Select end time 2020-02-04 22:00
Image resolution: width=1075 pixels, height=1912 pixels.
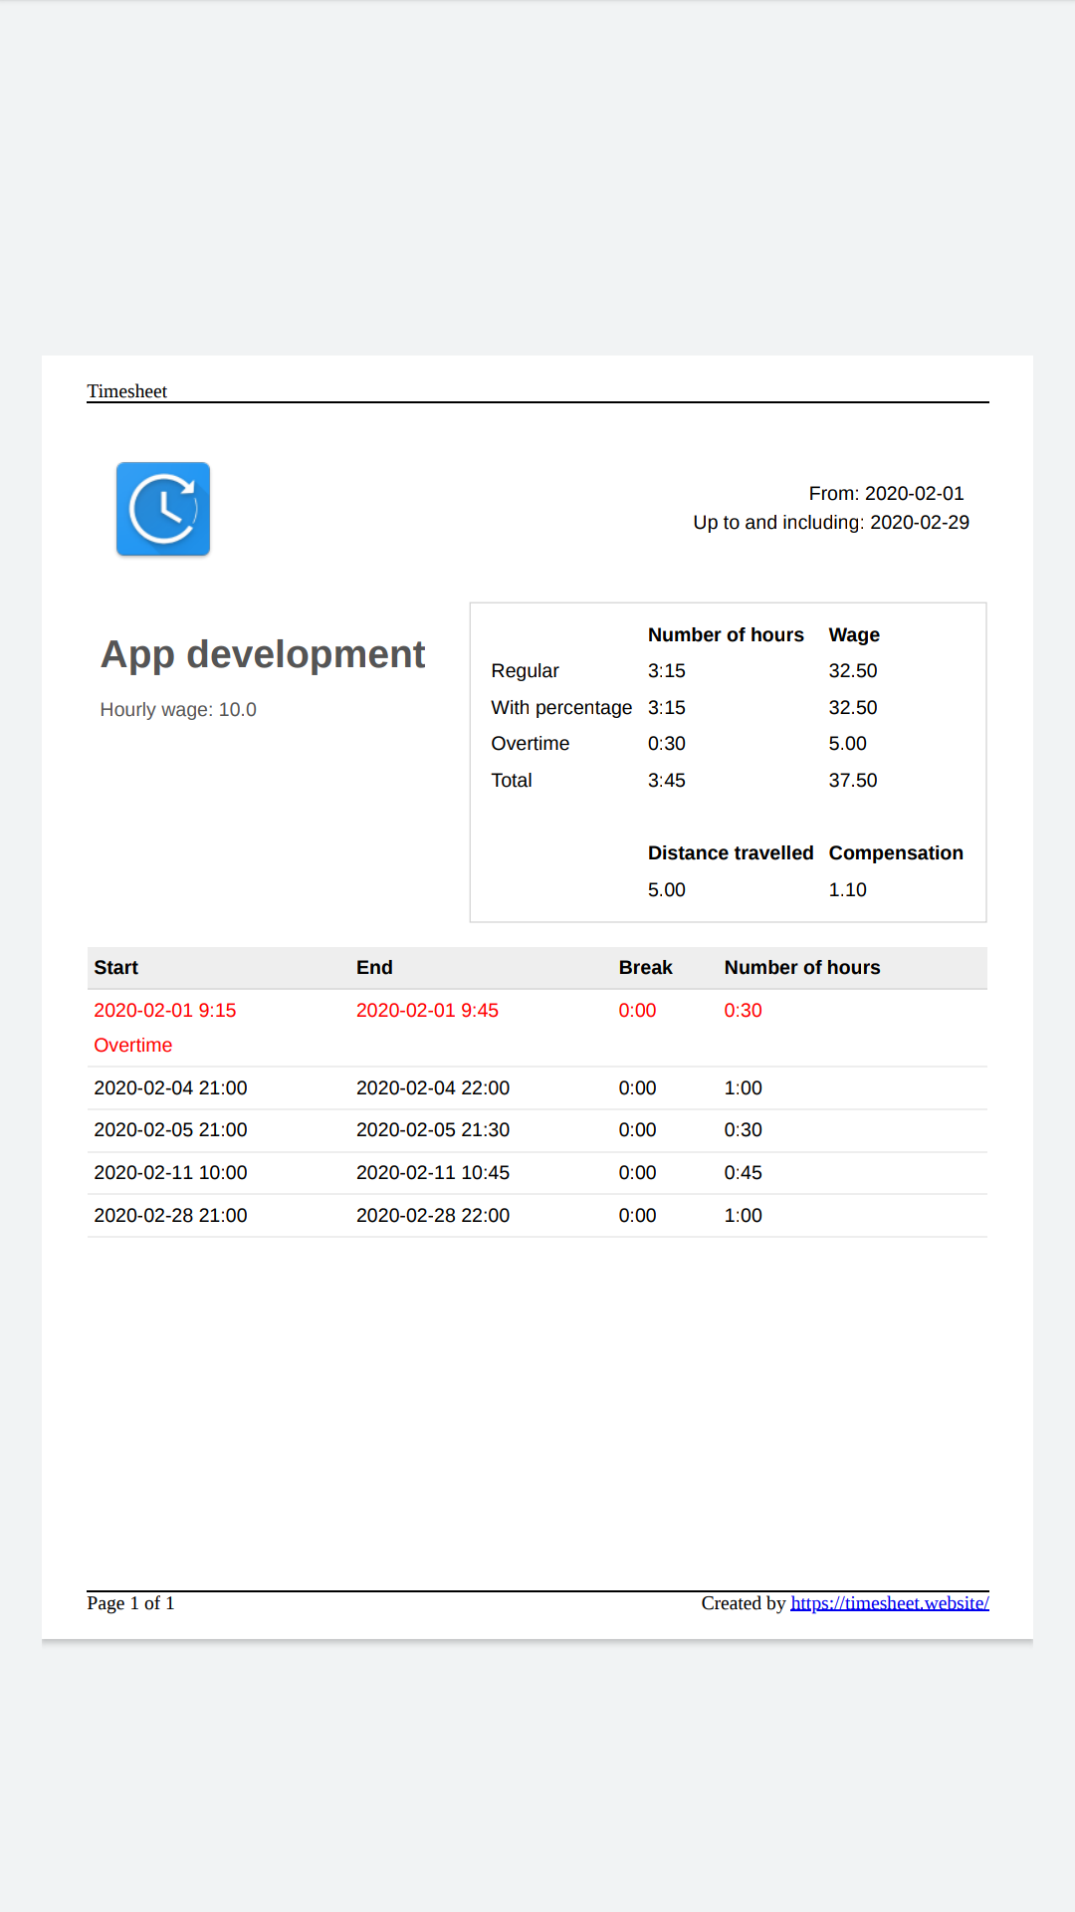pyautogui.click(x=433, y=1087)
